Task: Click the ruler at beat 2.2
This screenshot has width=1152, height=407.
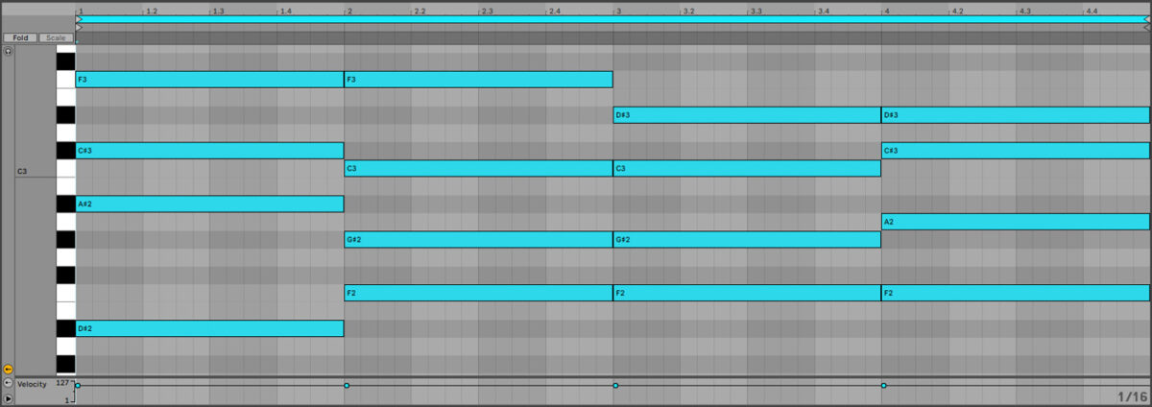Action: [x=420, y=11]
